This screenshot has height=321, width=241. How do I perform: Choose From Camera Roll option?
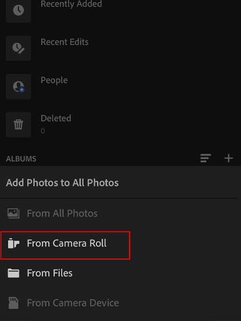[65, 245]
